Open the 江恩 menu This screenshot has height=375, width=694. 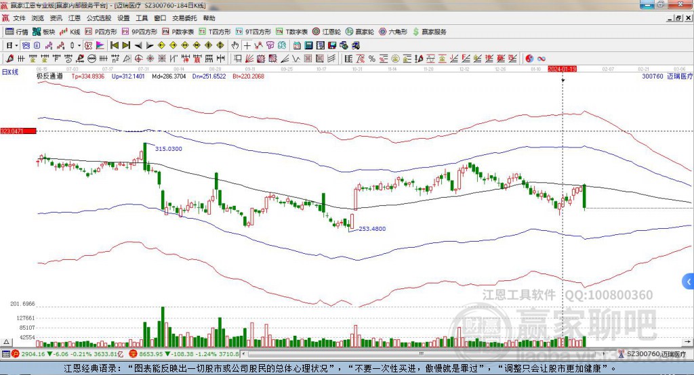tap(75, 18)
